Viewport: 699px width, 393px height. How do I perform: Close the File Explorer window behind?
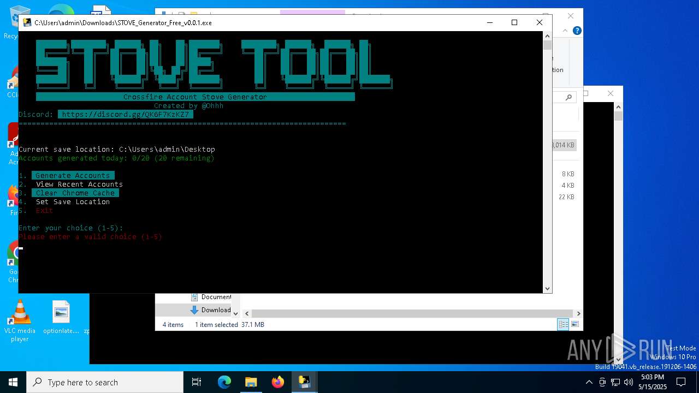(x=571, y=16)
